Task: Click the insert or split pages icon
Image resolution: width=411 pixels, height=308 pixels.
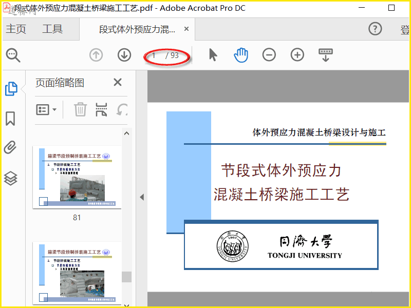Action: [101, 109]
